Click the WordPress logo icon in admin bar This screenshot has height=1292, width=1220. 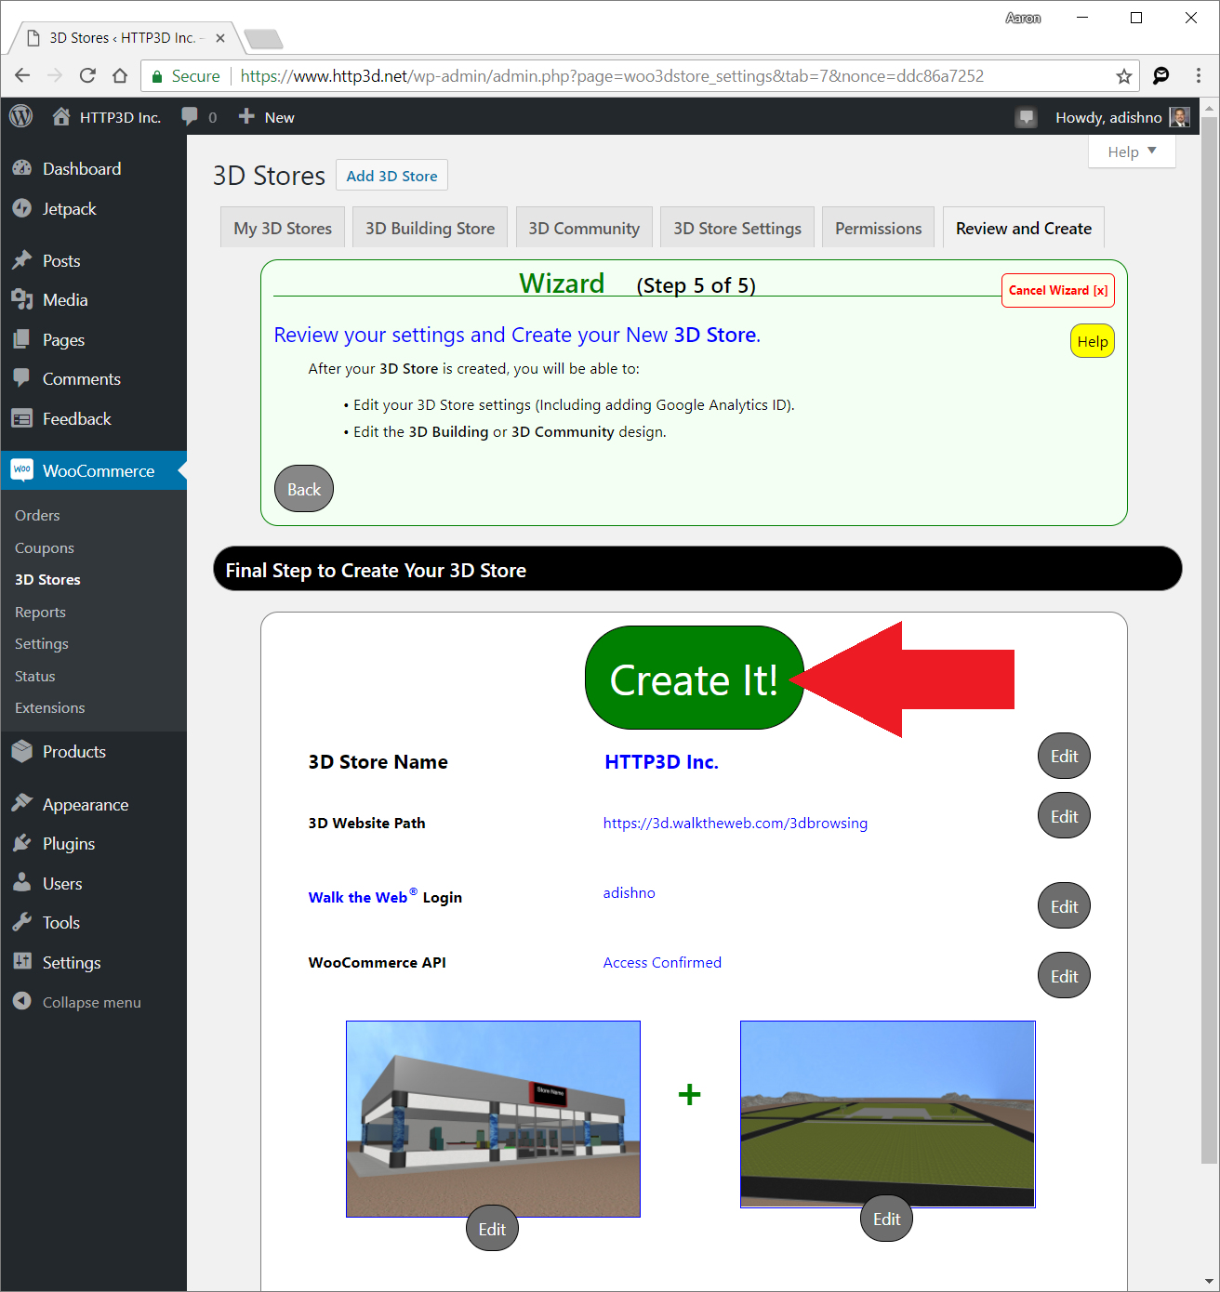20,116
